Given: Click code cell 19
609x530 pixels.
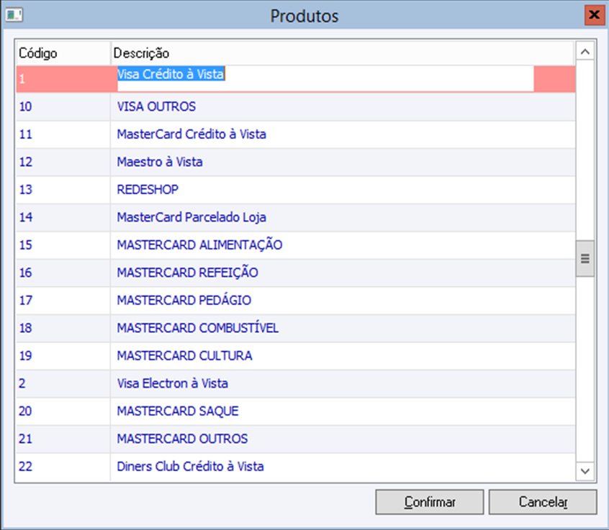Looking at the screenshot, I should [63, 356].
